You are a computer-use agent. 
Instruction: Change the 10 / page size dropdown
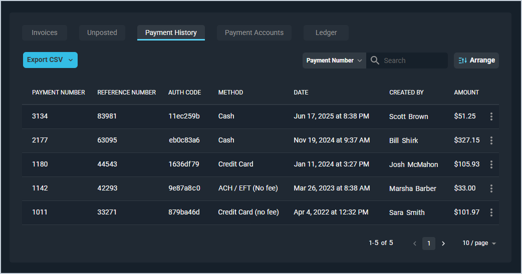click(479, 243)
